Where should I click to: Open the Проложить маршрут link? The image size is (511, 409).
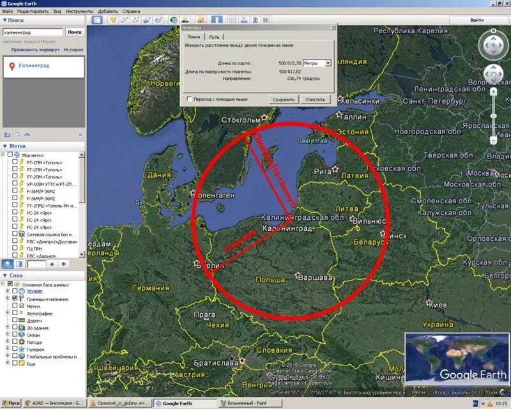(36, 50)
